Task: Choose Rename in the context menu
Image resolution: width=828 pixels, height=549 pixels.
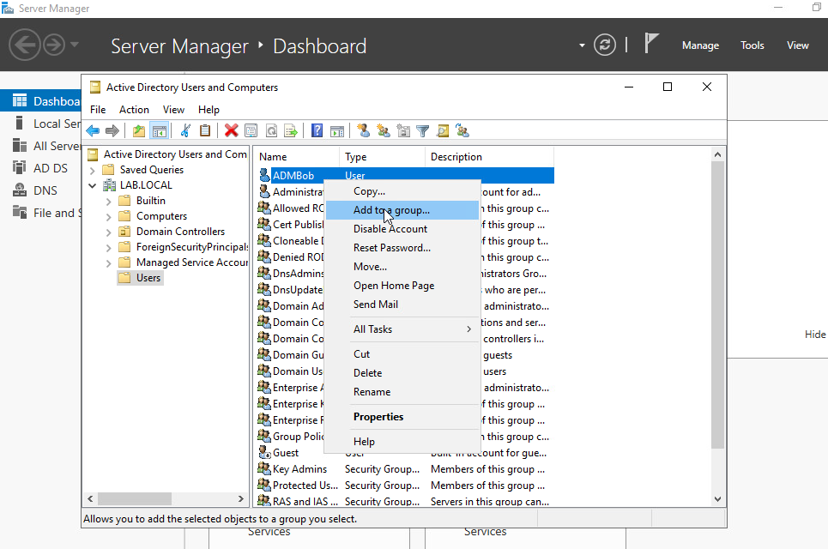Action: click(402, 392)
